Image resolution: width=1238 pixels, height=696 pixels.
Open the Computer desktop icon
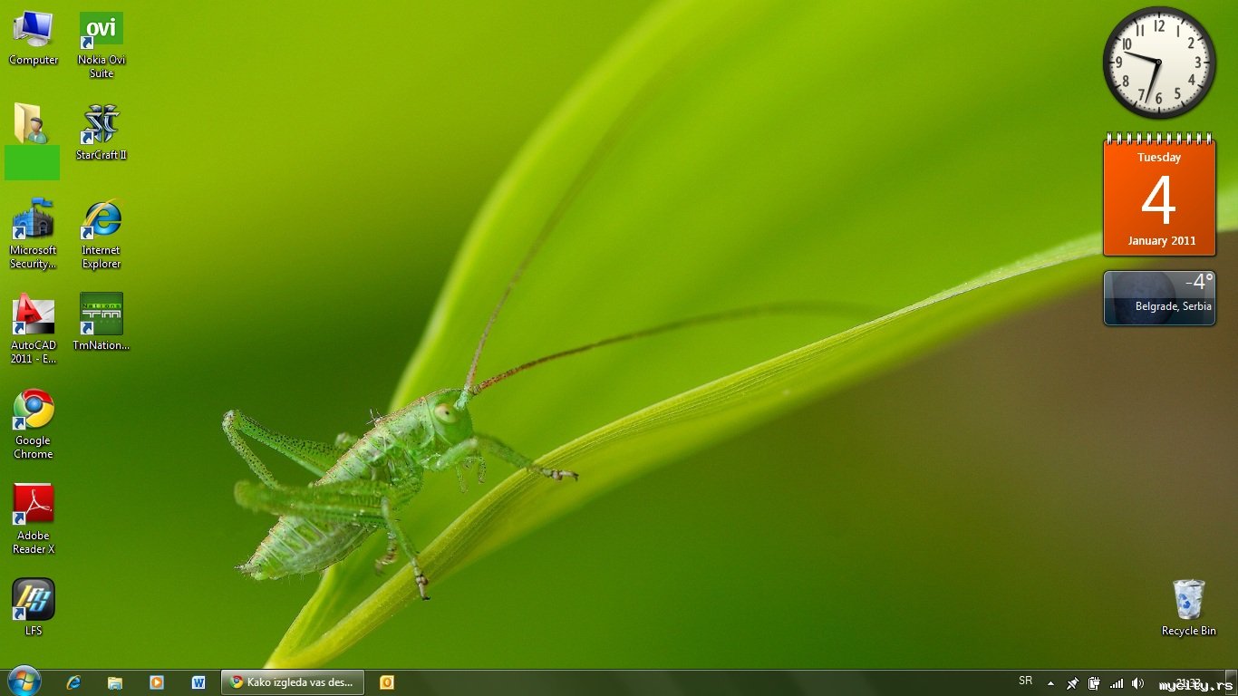pos(34,38)
